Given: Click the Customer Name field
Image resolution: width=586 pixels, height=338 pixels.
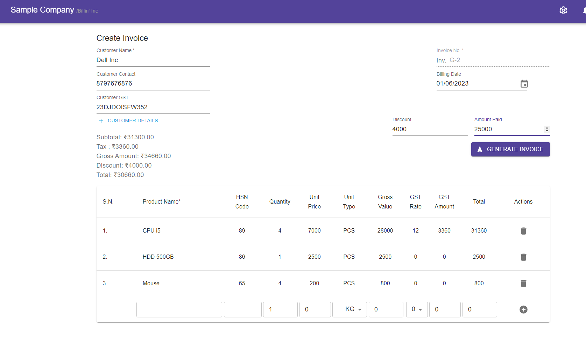Looking at the screenshot, I should pyautogui.click(x=153, y=60).
